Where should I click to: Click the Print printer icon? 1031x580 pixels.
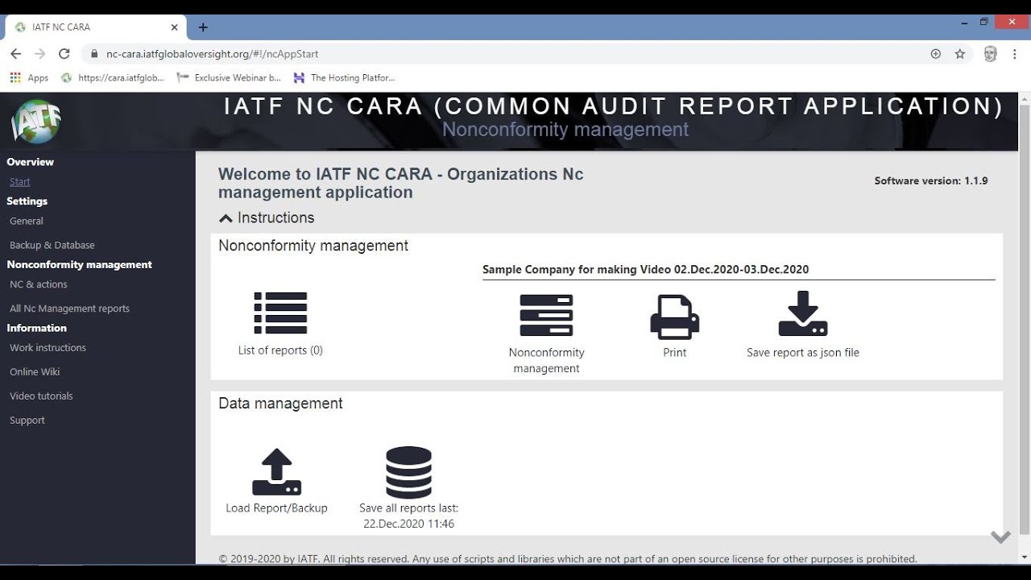pyautogui.click(x=675, y=317)
